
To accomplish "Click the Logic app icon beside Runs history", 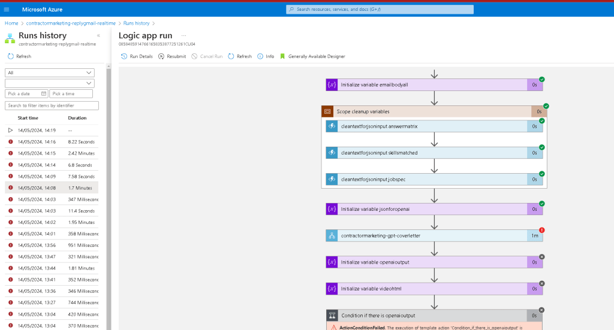I will pos(10,38).
